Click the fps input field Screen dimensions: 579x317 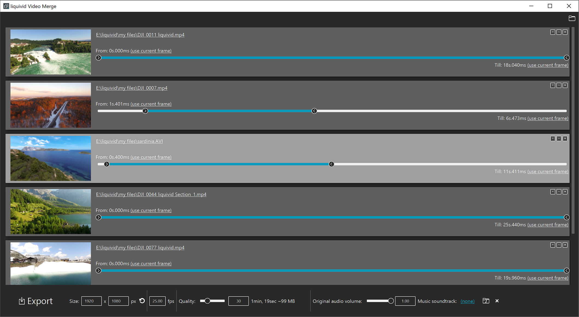click(x=157, y=301)
